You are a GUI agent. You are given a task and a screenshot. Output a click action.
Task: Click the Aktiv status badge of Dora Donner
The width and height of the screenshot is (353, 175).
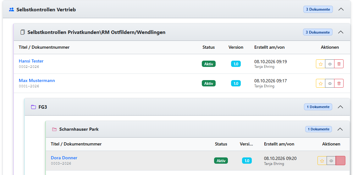point(221,161)
